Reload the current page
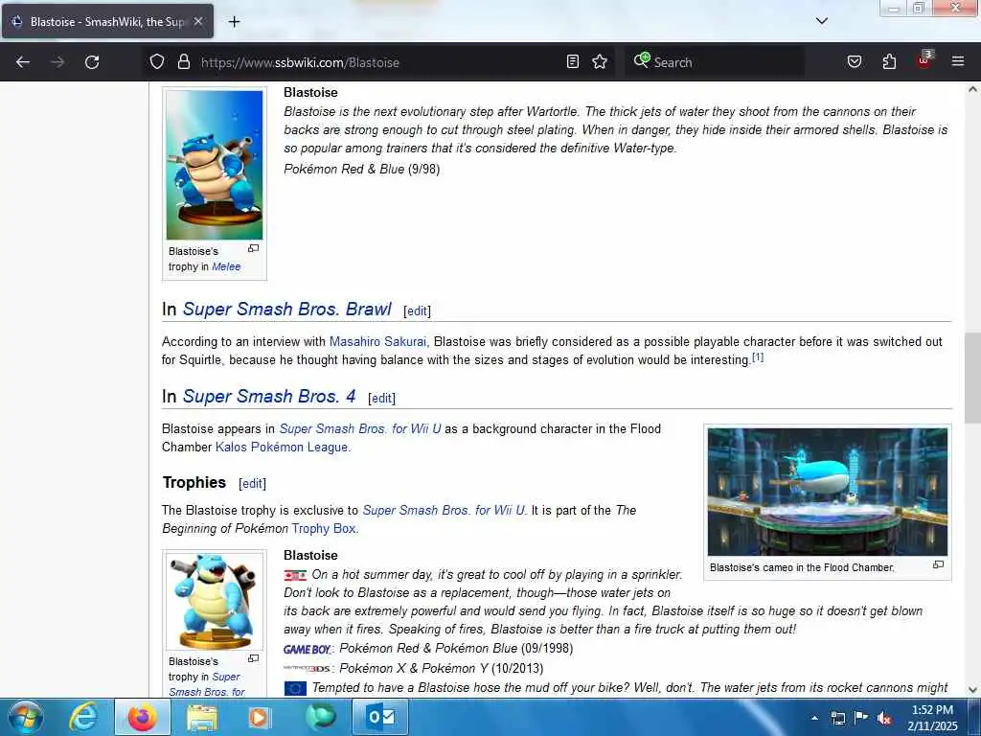The height and width of the screenshot is (736, 981). [x=92, y=62]
